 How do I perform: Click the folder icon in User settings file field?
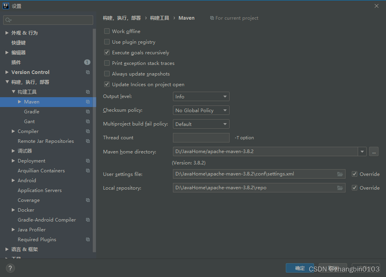pos(340,174)
